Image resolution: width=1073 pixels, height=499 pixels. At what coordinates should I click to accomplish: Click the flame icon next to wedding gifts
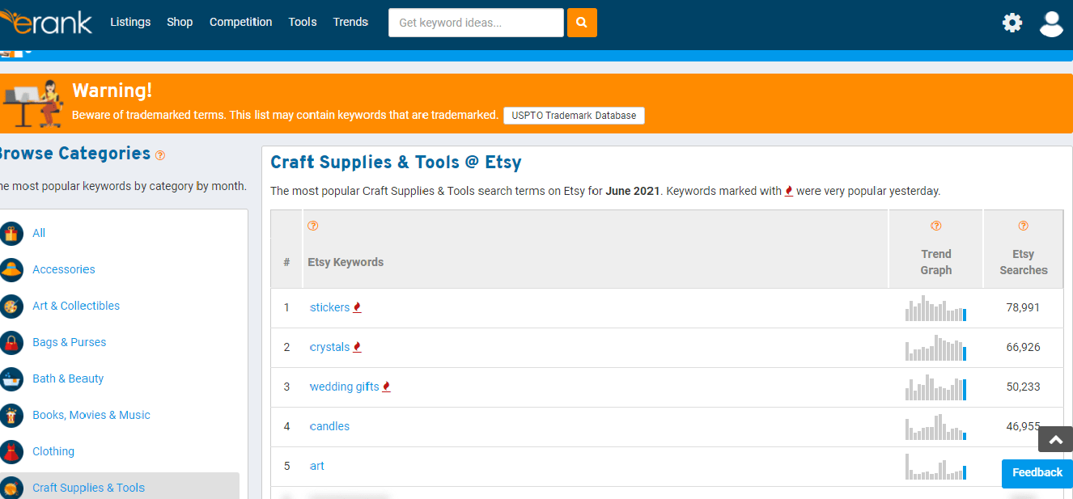(386, 387)
